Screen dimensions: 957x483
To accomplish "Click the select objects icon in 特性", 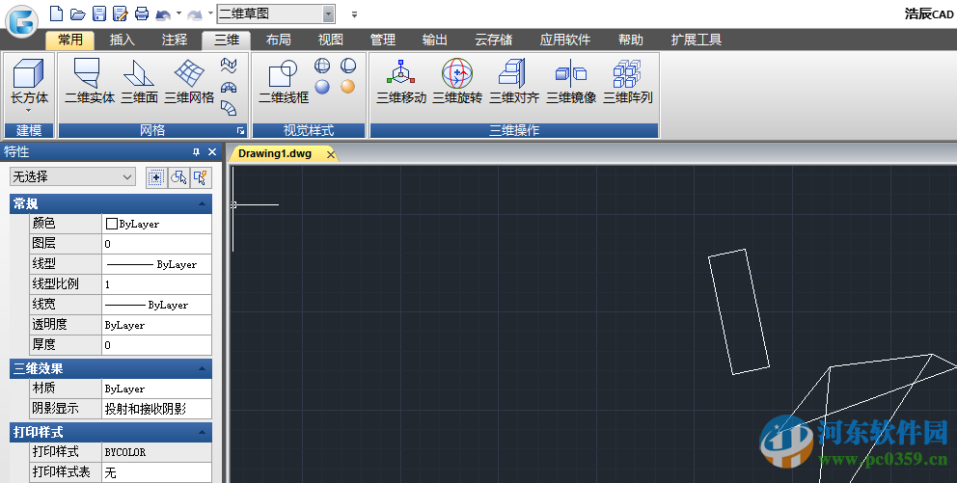I will tap(178, 177).
